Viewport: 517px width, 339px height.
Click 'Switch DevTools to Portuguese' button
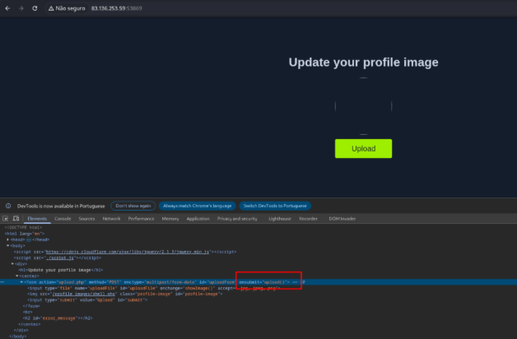pos(275,205)
